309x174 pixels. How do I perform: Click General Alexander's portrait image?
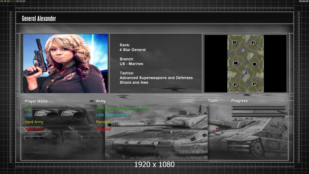coord(66,64)
